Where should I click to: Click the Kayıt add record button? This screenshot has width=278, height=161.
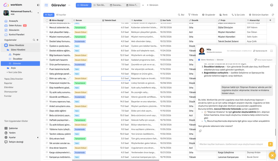[49, 15]
